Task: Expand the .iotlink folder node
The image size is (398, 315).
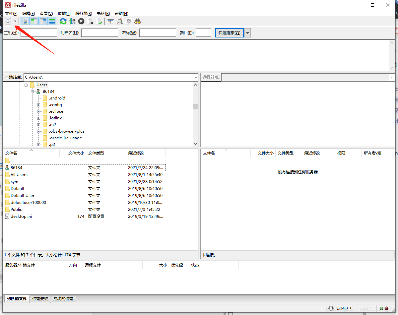Action: [x=39, y=118]
